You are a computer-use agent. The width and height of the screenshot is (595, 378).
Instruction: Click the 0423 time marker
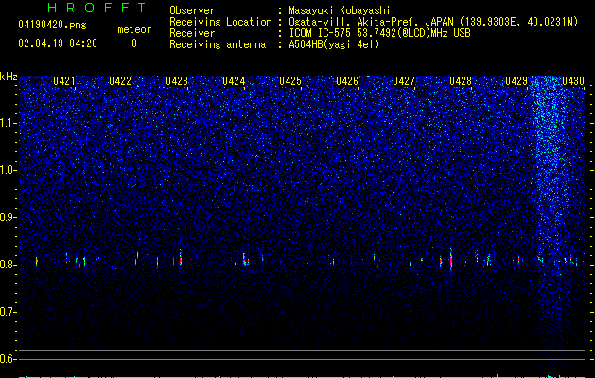click(x=177, y=81)
